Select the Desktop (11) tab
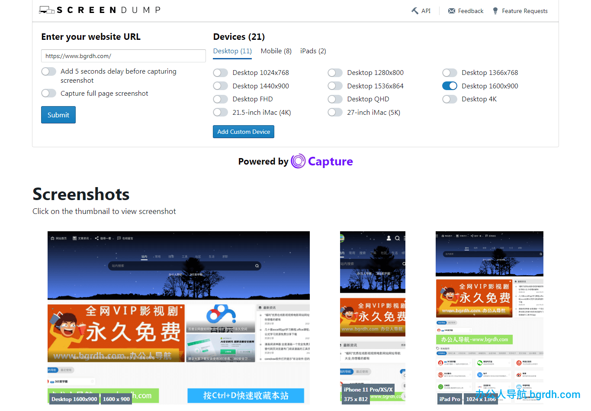The height and width of the screenshot is (411, 591). (x=232, y=51)
